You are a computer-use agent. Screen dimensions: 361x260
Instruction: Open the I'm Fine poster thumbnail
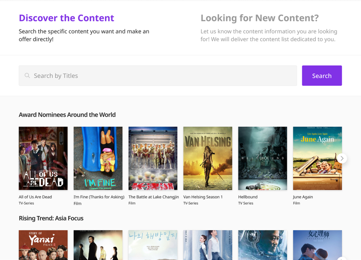98,158
